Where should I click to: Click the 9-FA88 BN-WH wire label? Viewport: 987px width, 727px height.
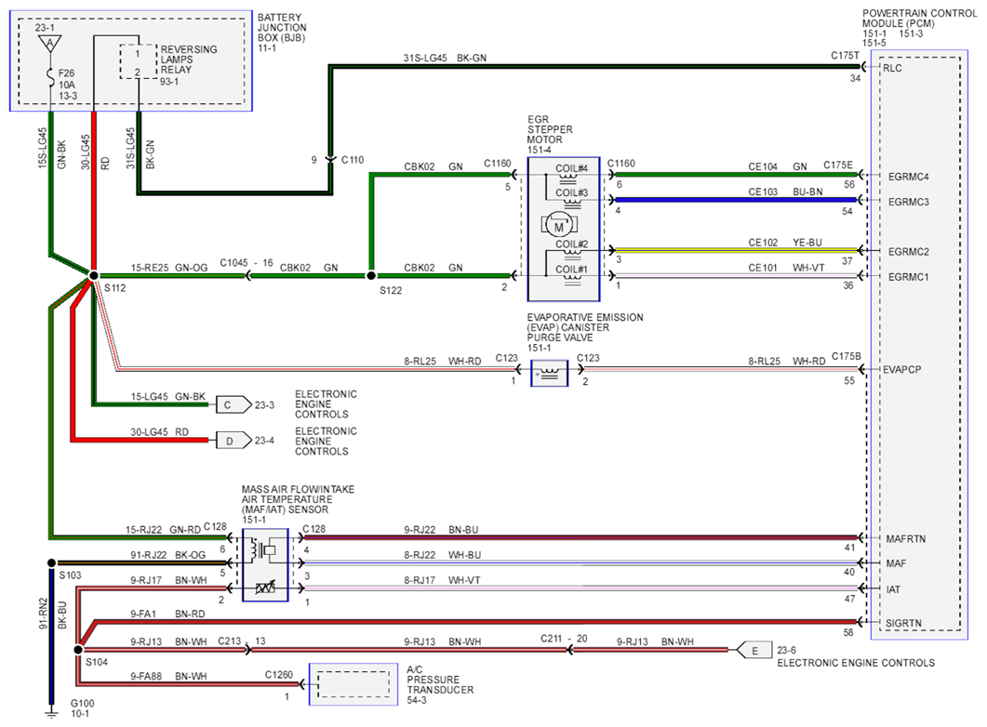[x=168, y=676]
